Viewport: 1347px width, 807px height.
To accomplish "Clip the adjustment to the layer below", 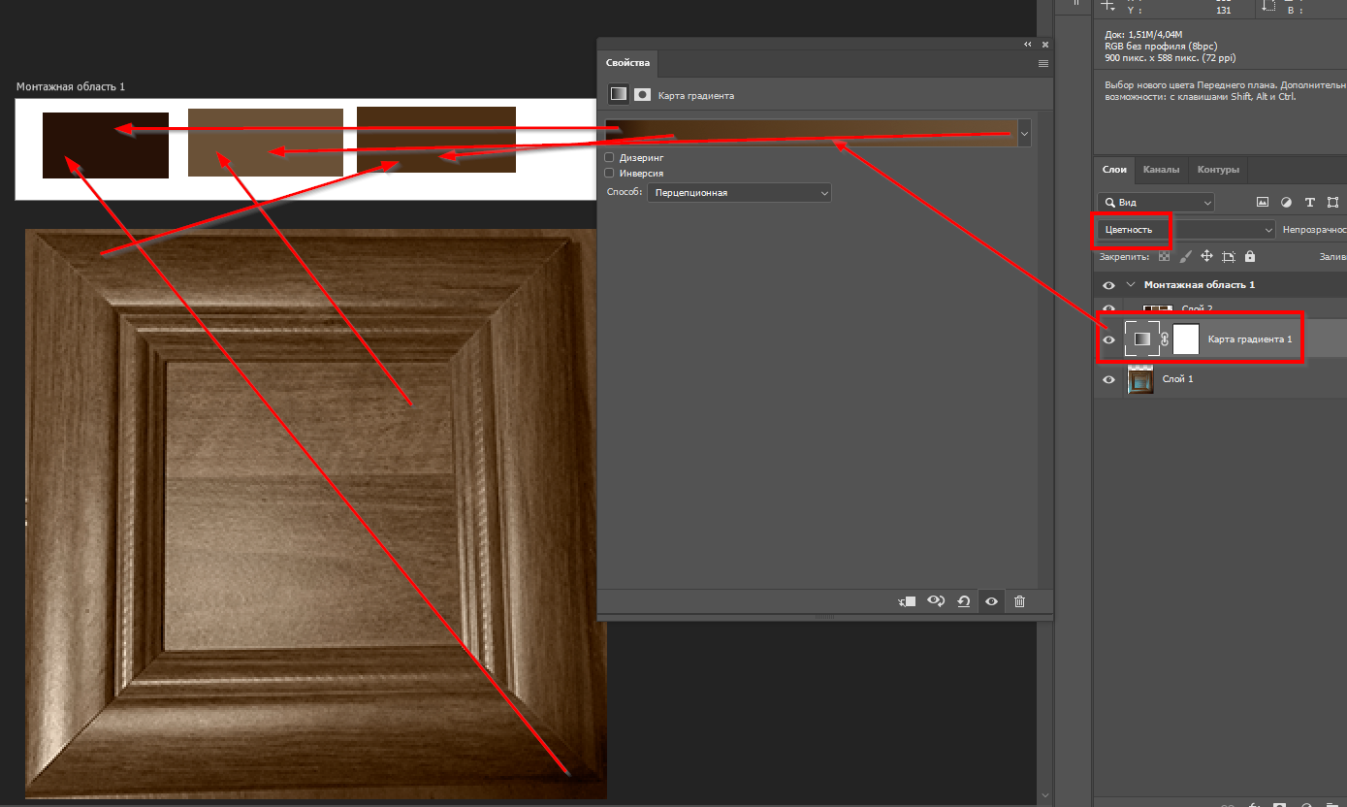I will 907,601.
